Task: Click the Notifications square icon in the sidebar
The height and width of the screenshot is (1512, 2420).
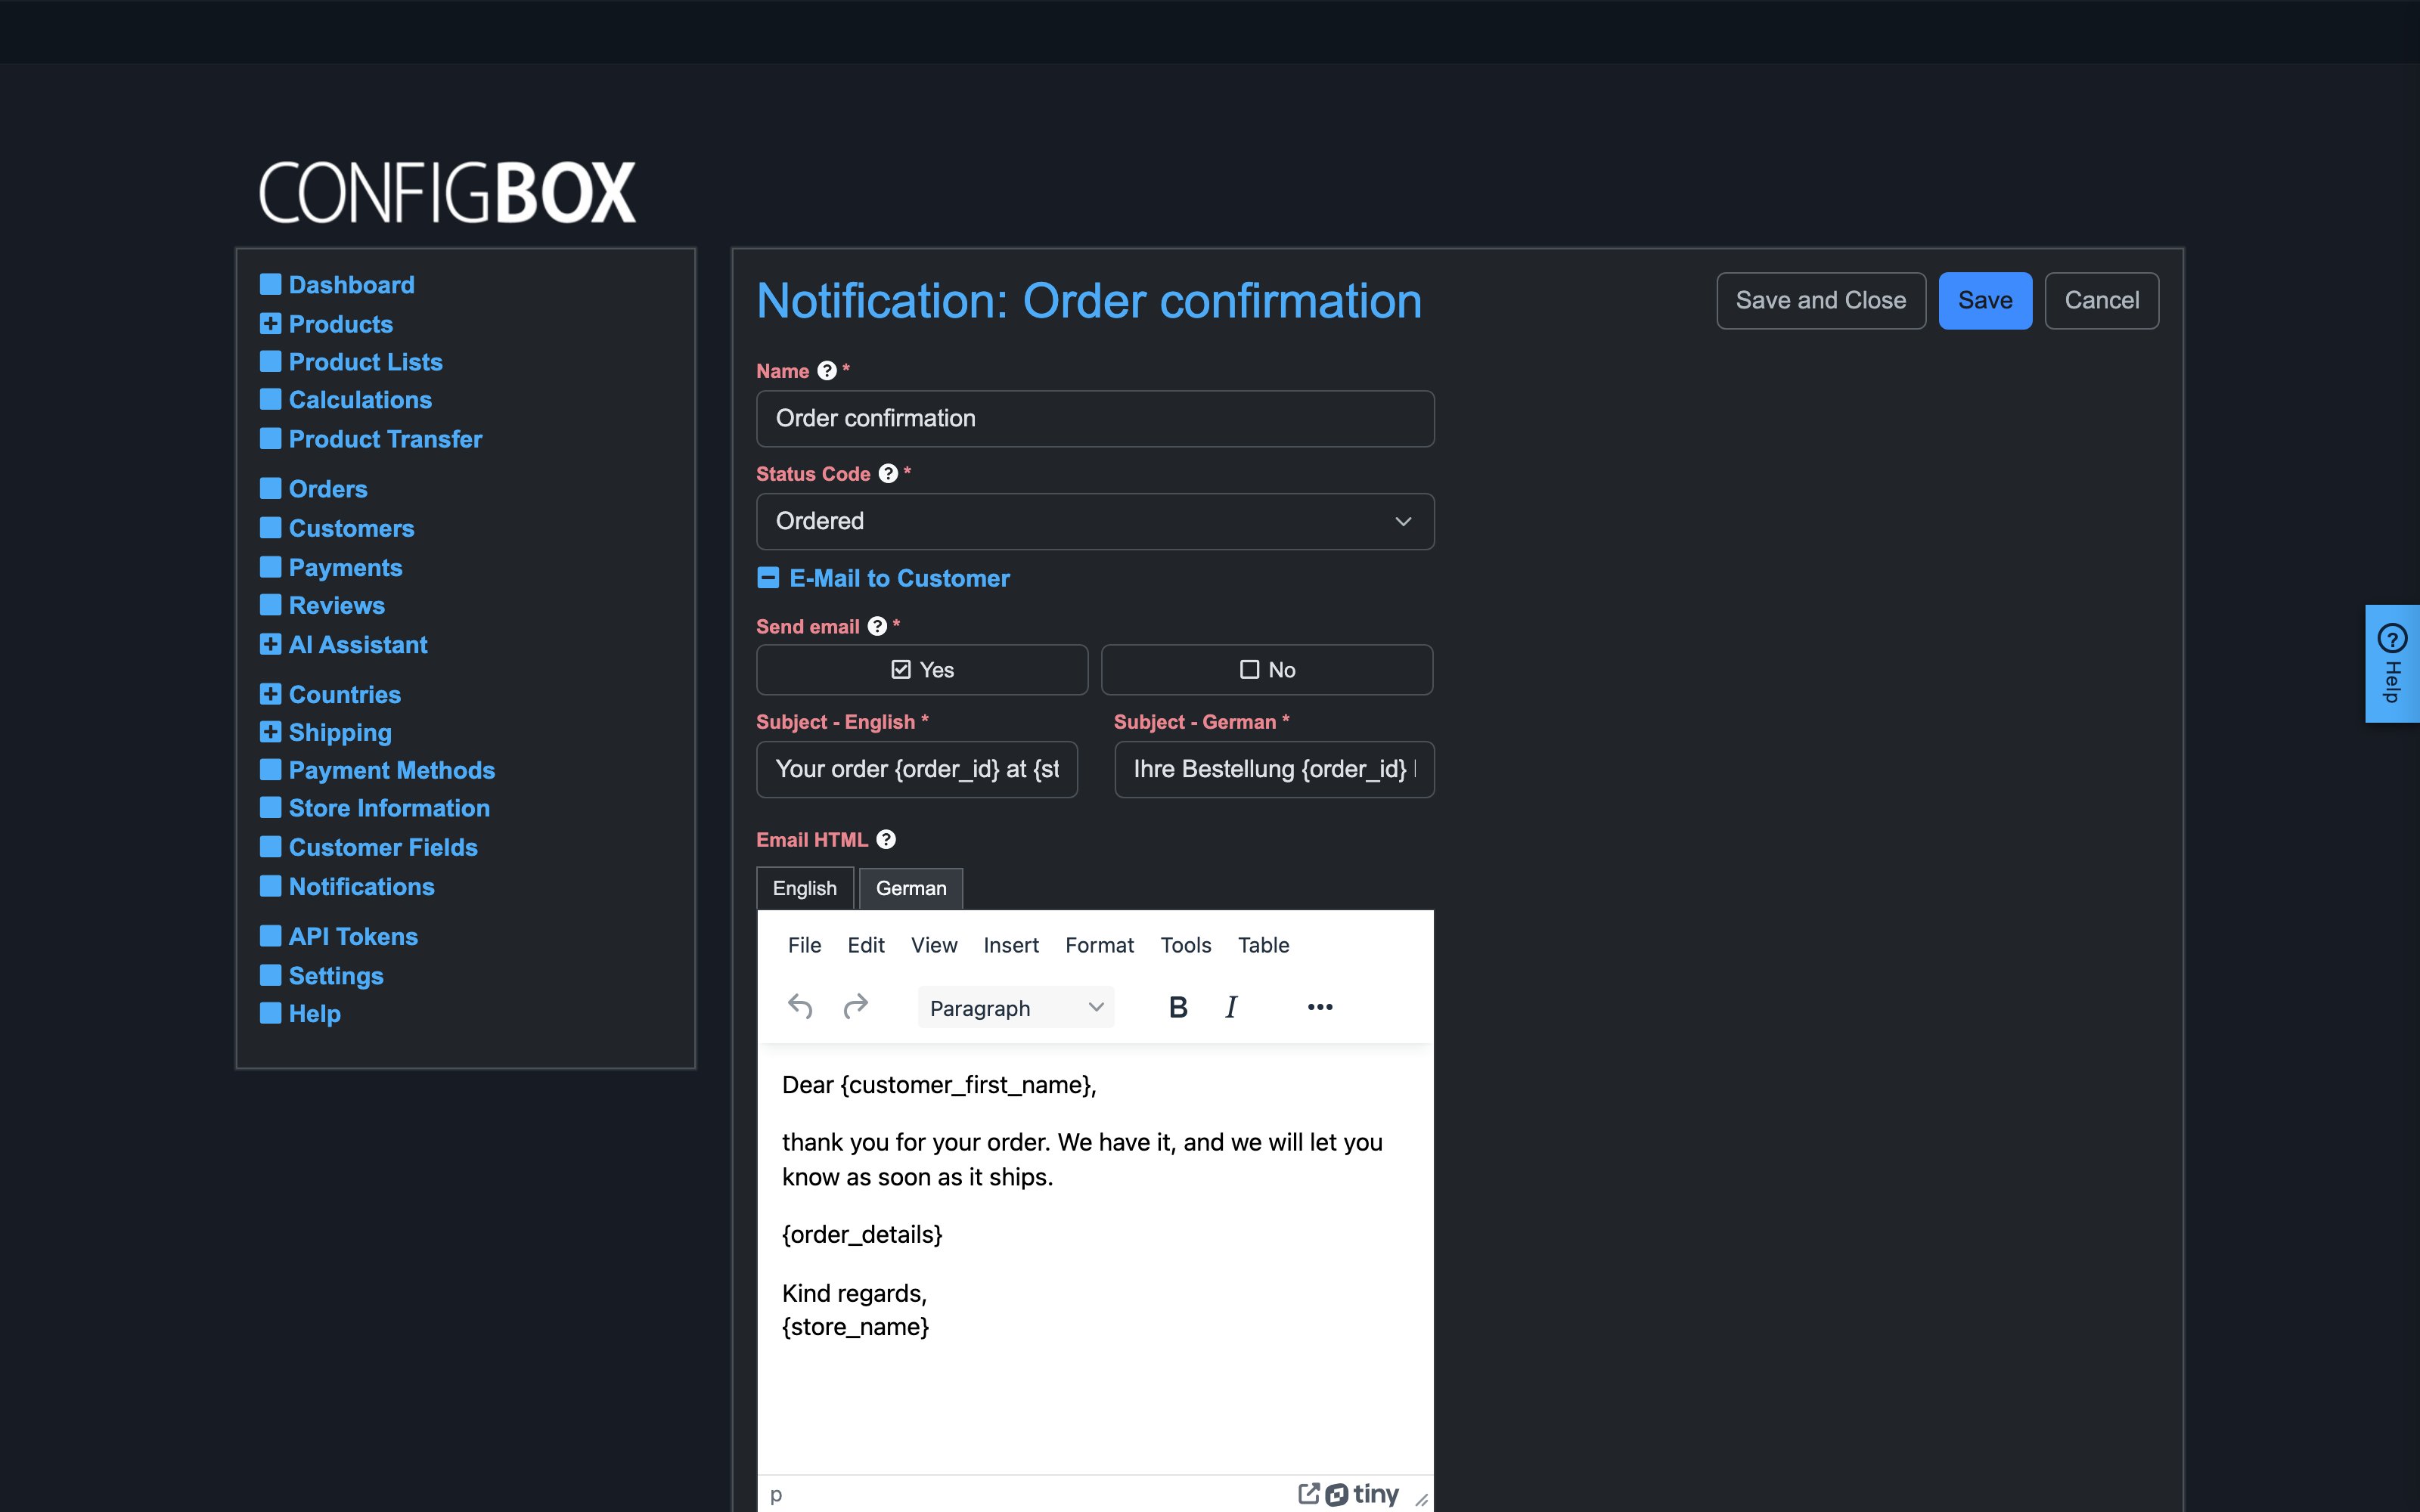Action: coord(270,886)
